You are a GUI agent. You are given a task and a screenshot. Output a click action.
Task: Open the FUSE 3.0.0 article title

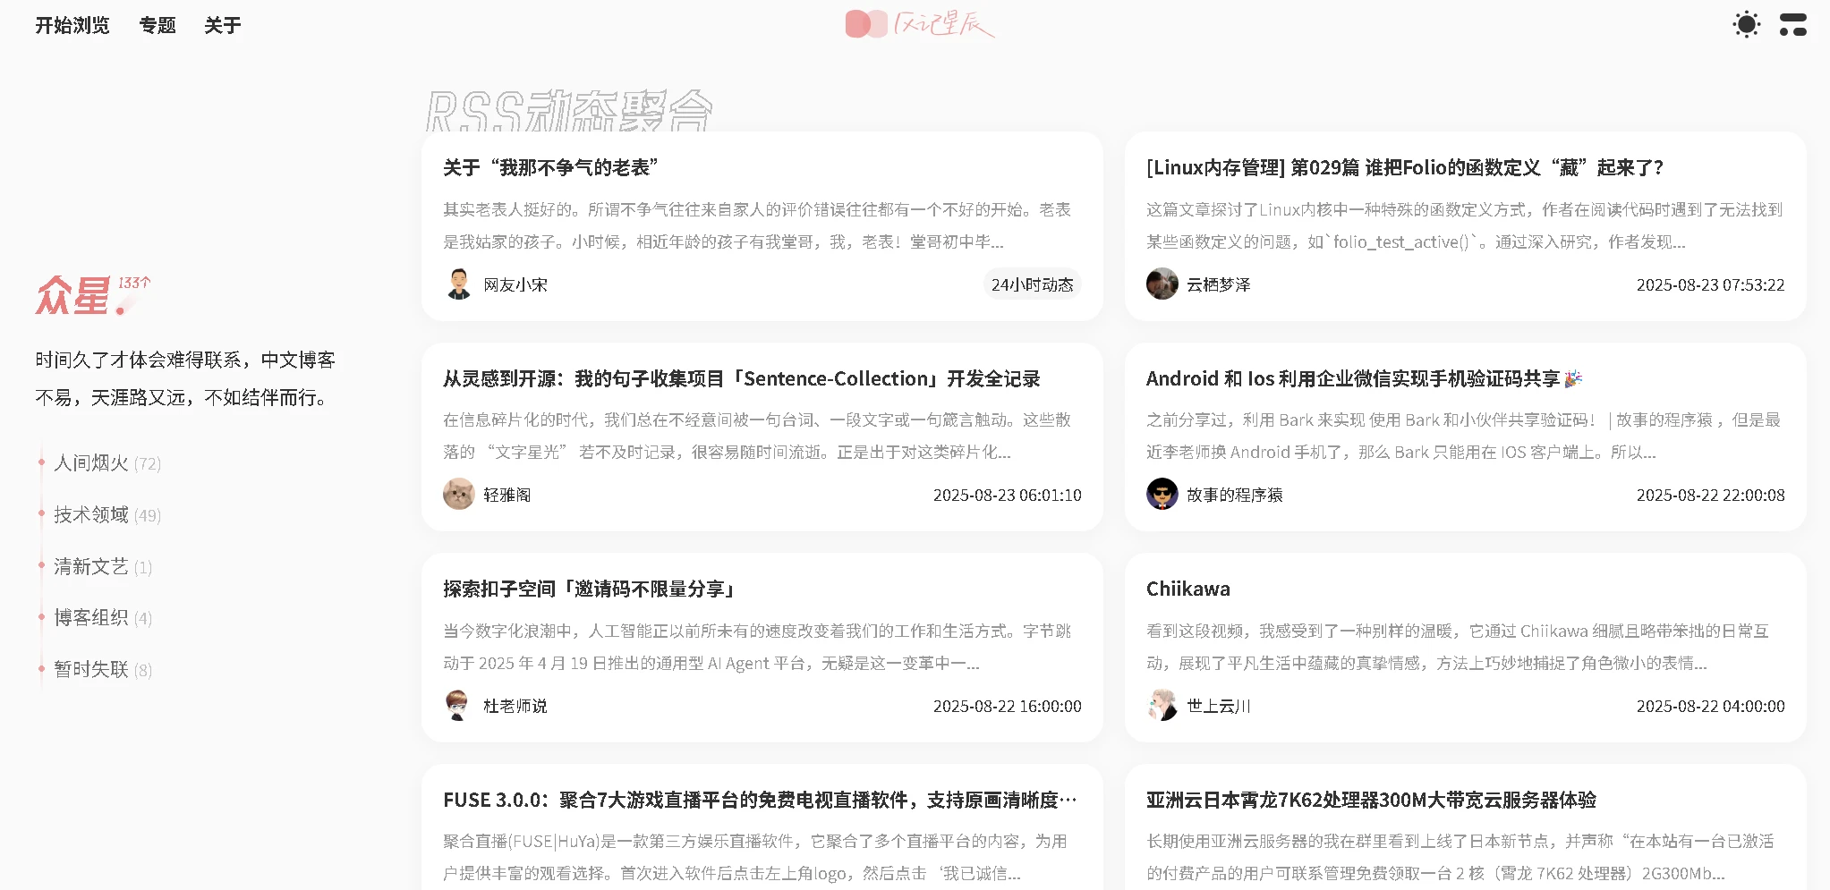coord(760,800)
